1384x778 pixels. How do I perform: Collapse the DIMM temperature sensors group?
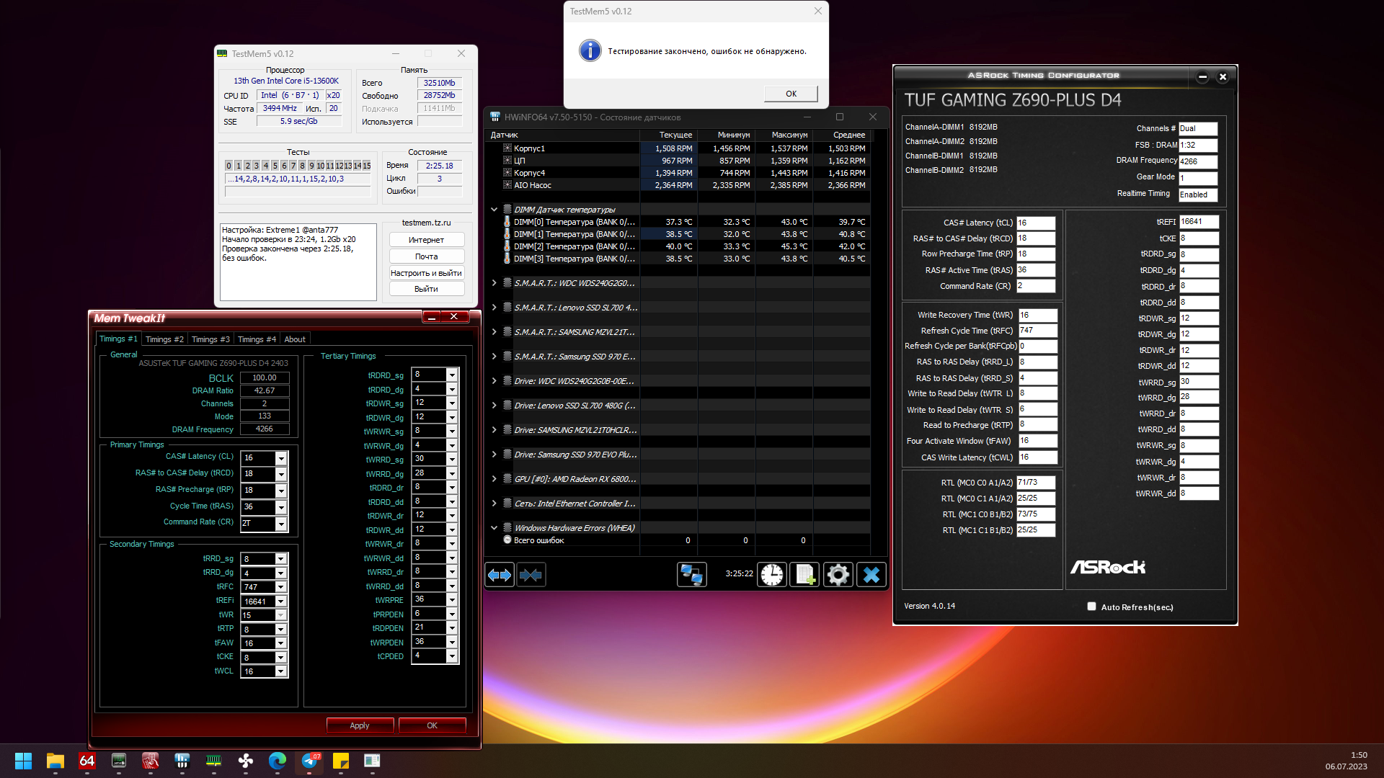pos(494,210)
